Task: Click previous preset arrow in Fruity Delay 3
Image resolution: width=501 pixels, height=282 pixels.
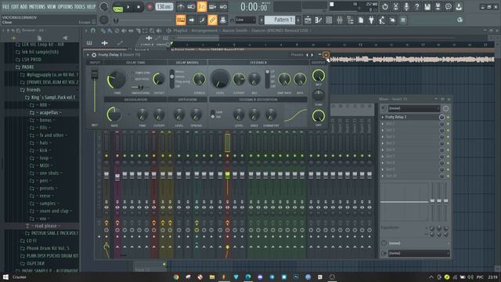Action: [308, 55]
